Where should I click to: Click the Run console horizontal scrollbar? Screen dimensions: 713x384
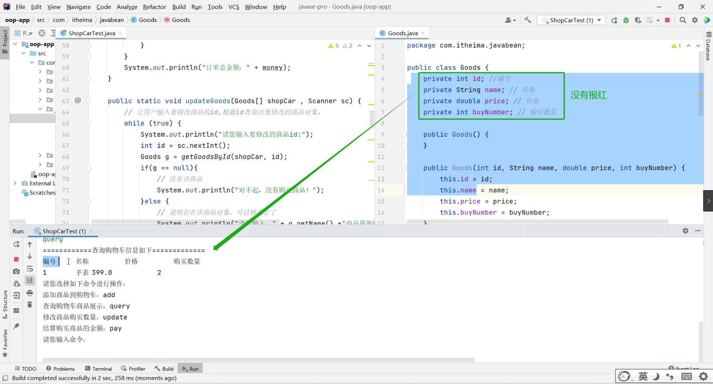pos(258,360)
